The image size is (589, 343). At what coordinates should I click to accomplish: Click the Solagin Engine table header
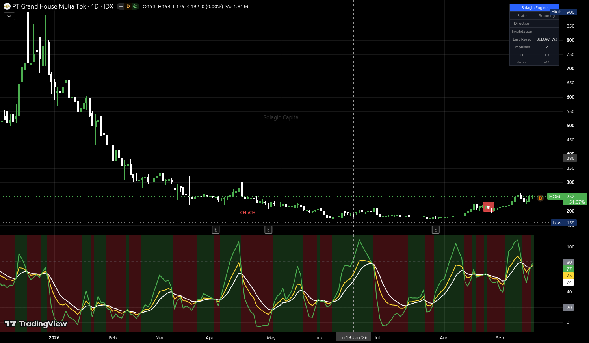(534, 8)
